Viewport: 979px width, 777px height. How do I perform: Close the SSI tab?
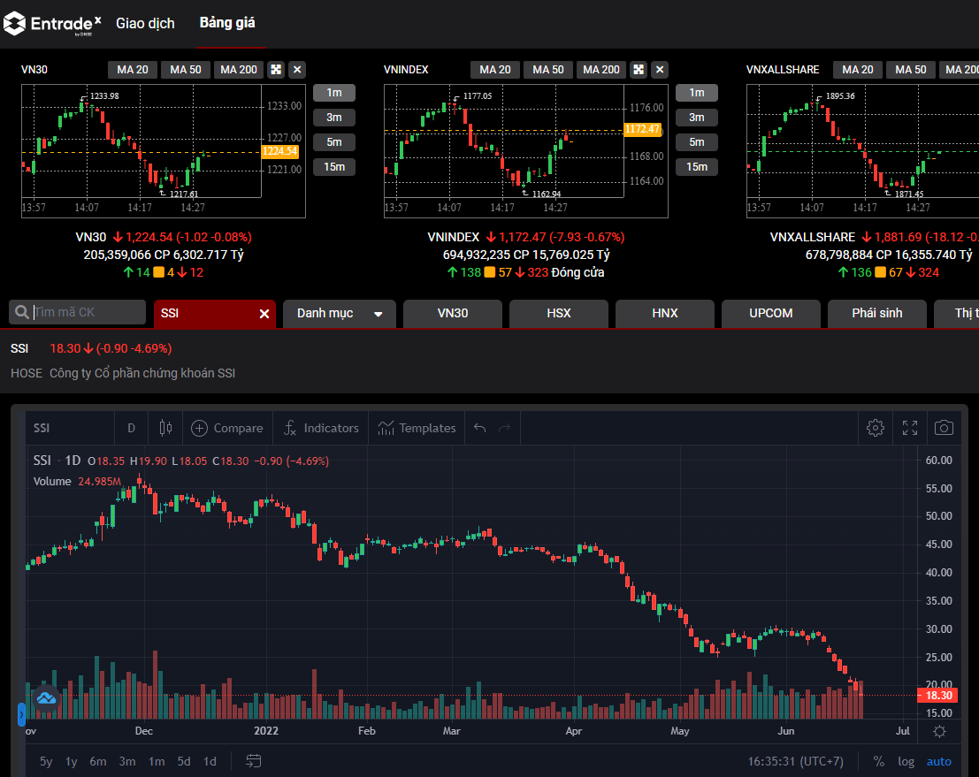click(x=264, y=314)
